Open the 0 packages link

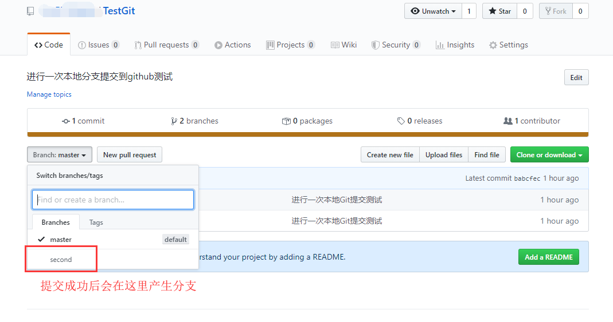click(x=307, y=121)
